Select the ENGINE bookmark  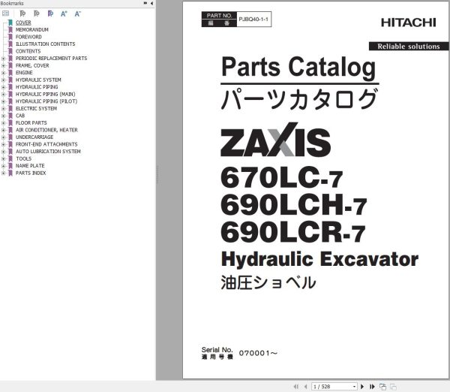coord(24,73)
